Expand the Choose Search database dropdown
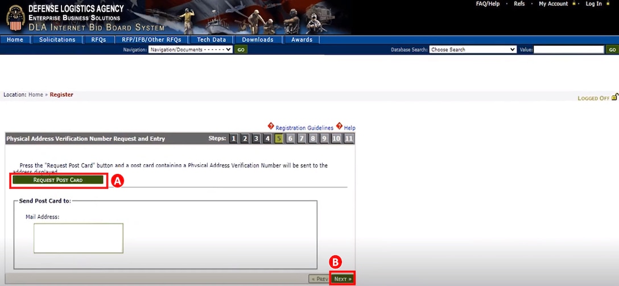The width and height of the screenshot is (619, 286). [x=472, y=49]
